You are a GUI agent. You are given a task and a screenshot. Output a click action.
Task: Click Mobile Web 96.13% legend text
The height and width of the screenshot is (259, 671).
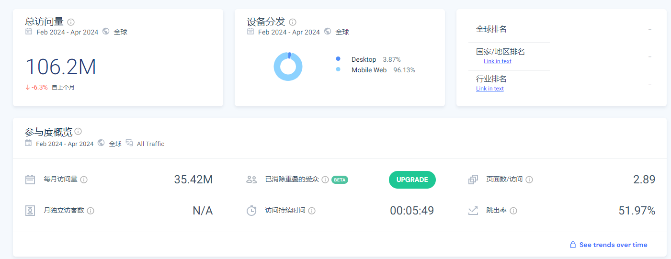coord(383,70)
